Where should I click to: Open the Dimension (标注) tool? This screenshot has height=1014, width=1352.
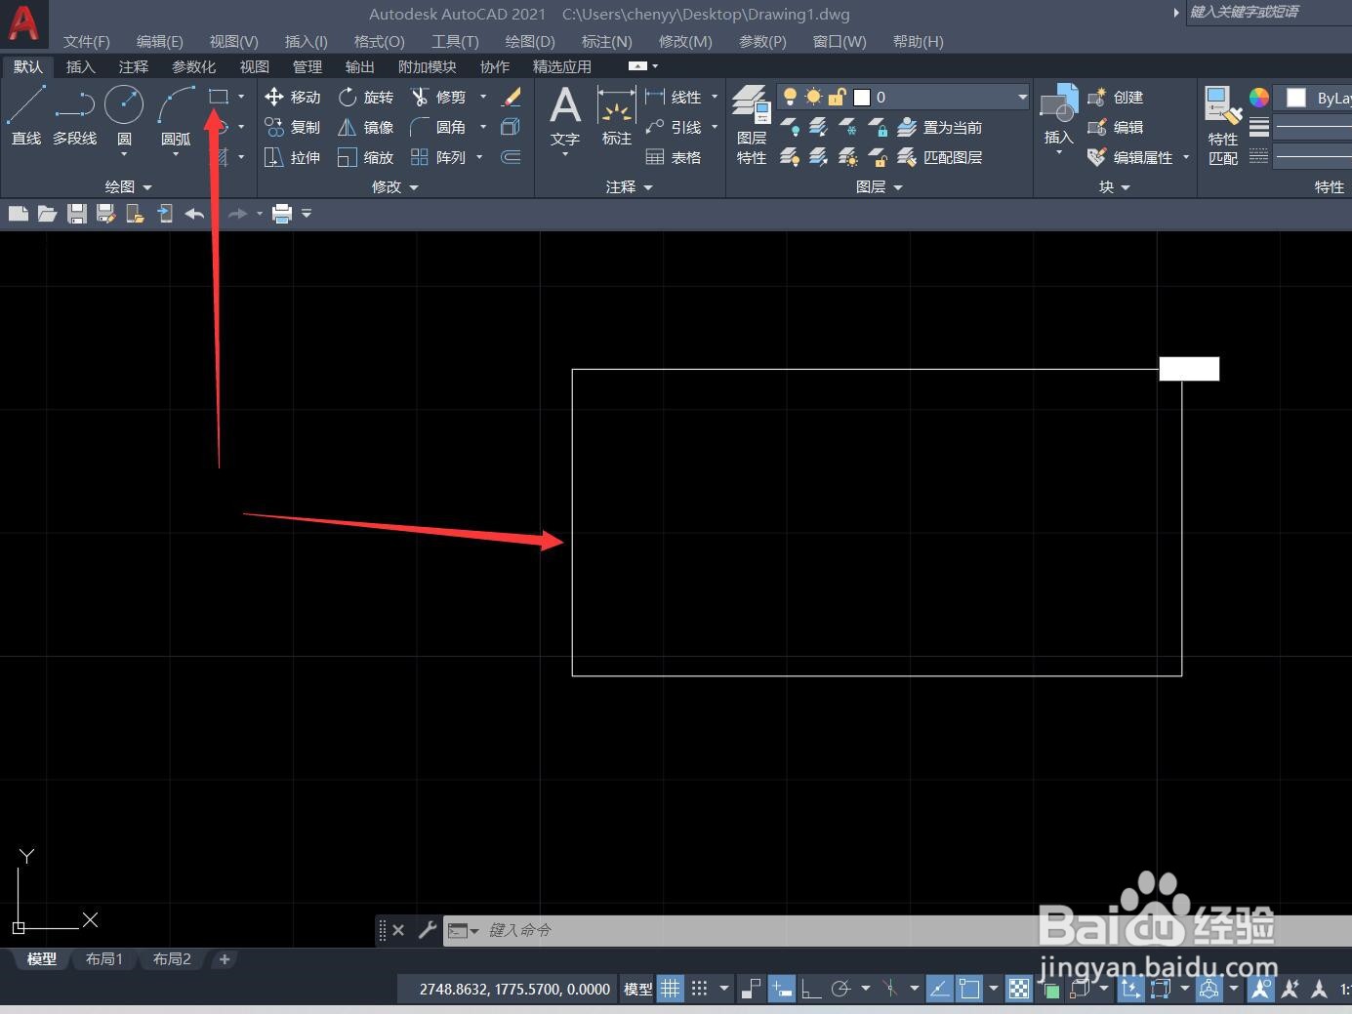pos(617,117)
